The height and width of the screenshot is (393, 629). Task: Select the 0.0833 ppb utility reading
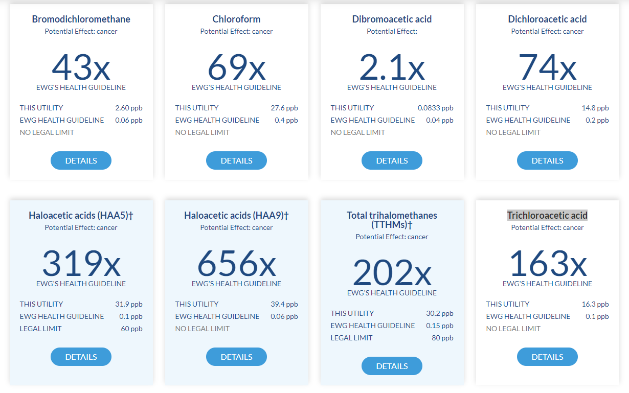[x=436, y=108]
